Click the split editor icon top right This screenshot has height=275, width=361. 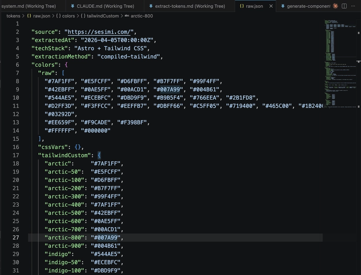pyautogui.click(x=344, y=6)
